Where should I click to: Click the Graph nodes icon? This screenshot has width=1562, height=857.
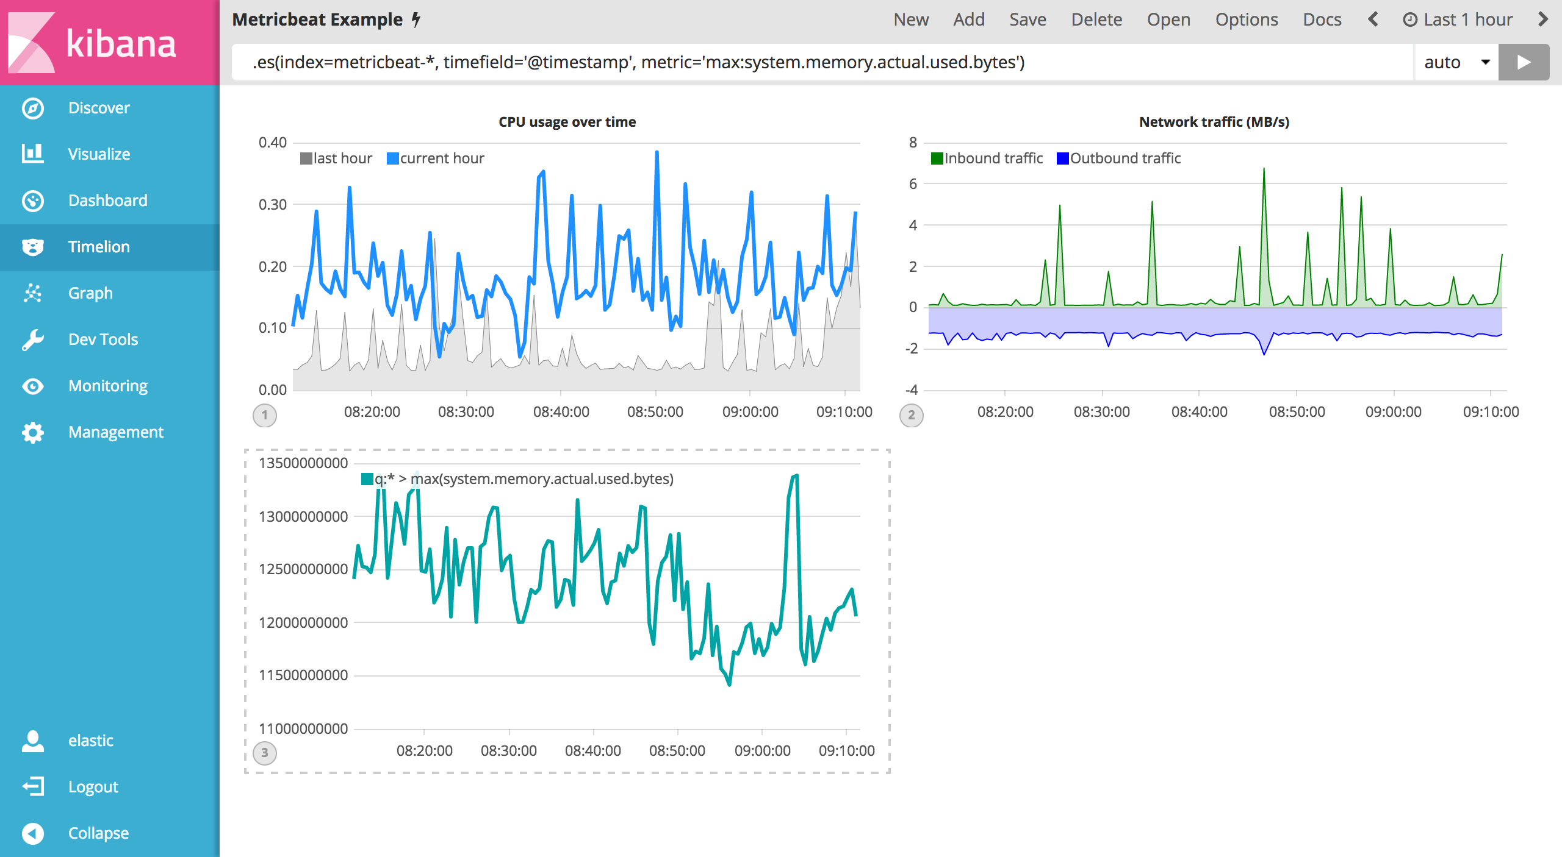[x=32, y=293]
